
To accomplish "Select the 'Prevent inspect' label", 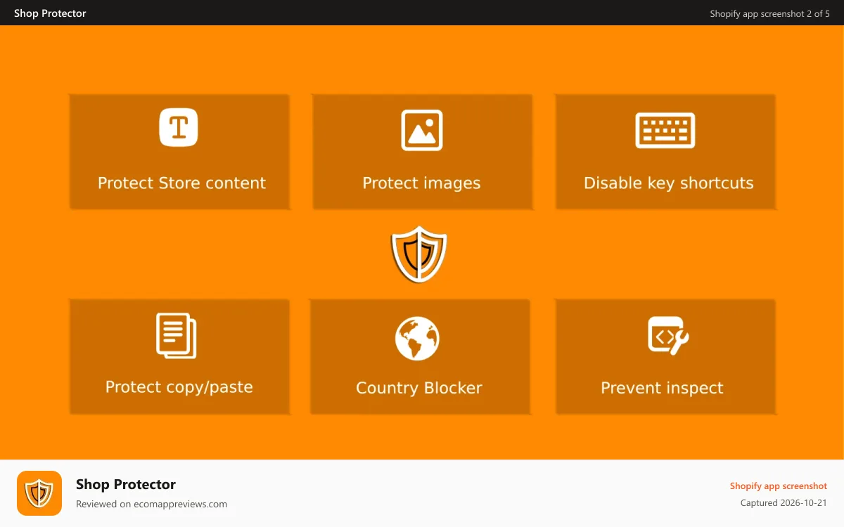I will pos(662,388).
